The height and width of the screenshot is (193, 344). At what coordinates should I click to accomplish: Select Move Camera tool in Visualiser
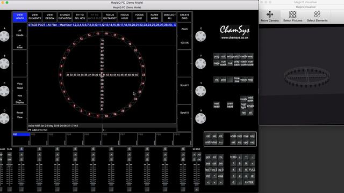point(270,17)
